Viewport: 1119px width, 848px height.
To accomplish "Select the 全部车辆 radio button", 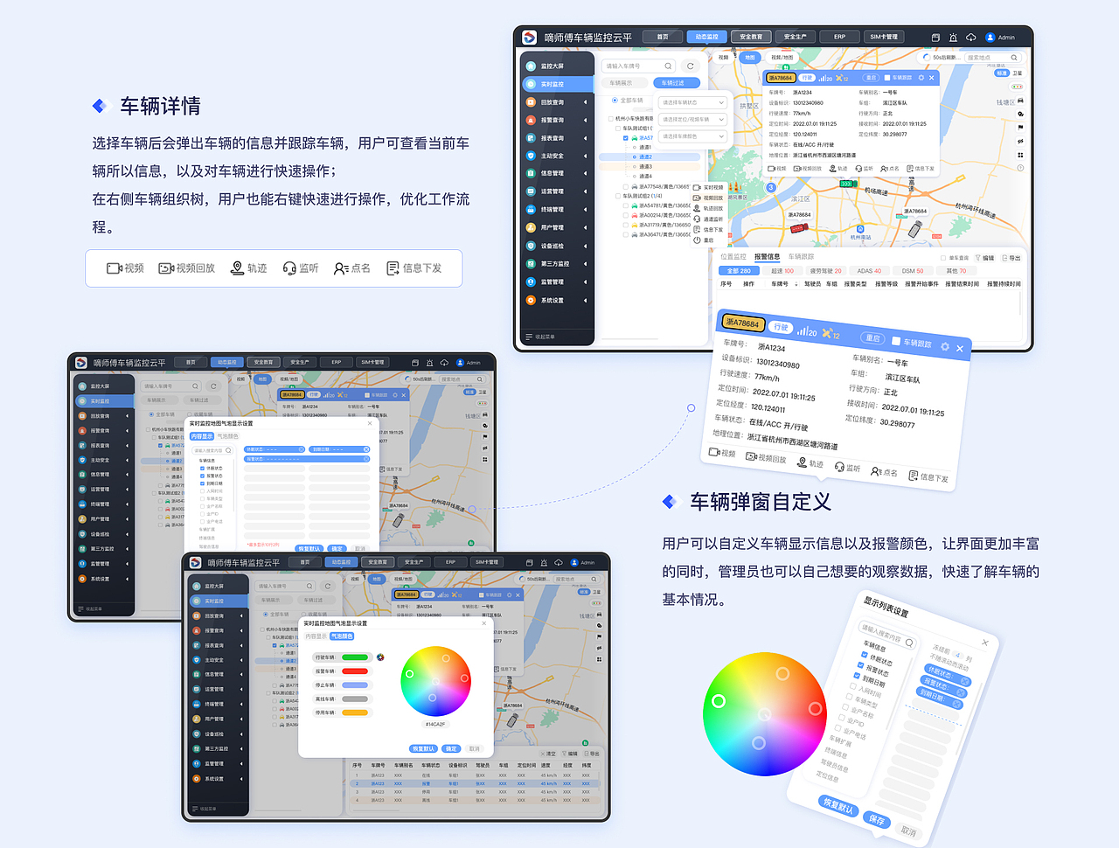I will [615, 100].
